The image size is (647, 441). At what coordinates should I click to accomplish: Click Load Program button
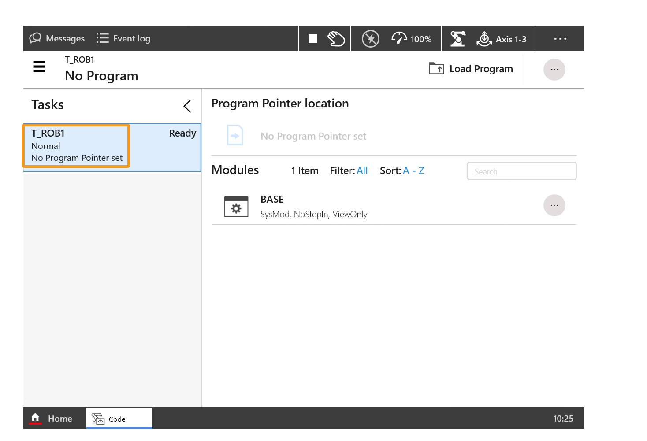[x=471, y=69]
